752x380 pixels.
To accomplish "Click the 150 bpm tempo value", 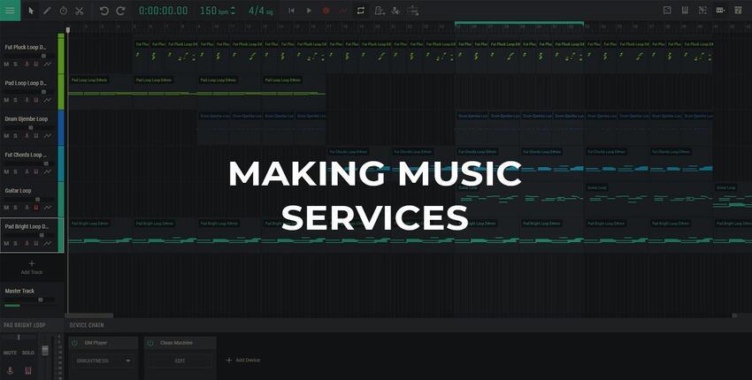I will point(214,11).
